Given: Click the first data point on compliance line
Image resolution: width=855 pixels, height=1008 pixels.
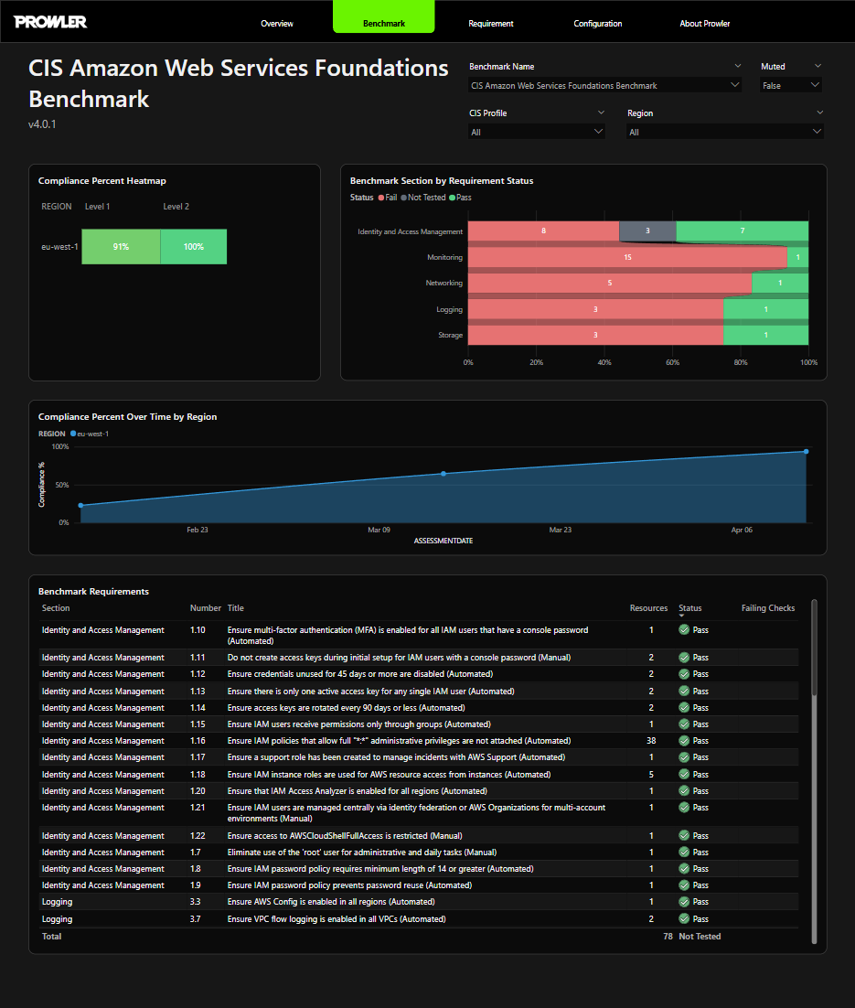Looking at the screenshot, I should coord(81,505).
